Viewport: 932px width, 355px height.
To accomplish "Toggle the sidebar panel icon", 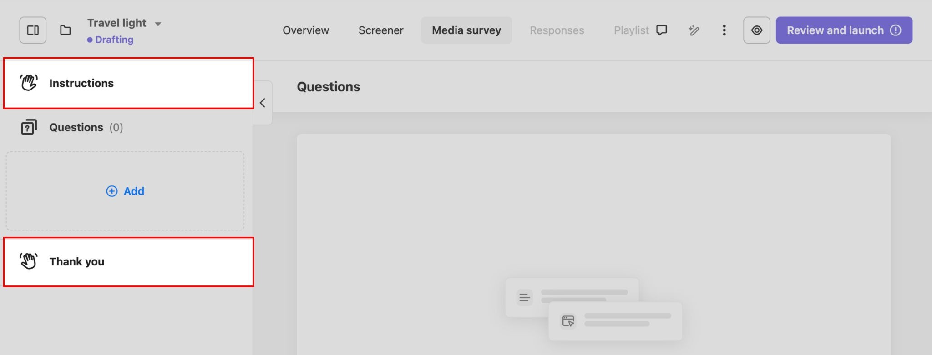I will 33,30.
